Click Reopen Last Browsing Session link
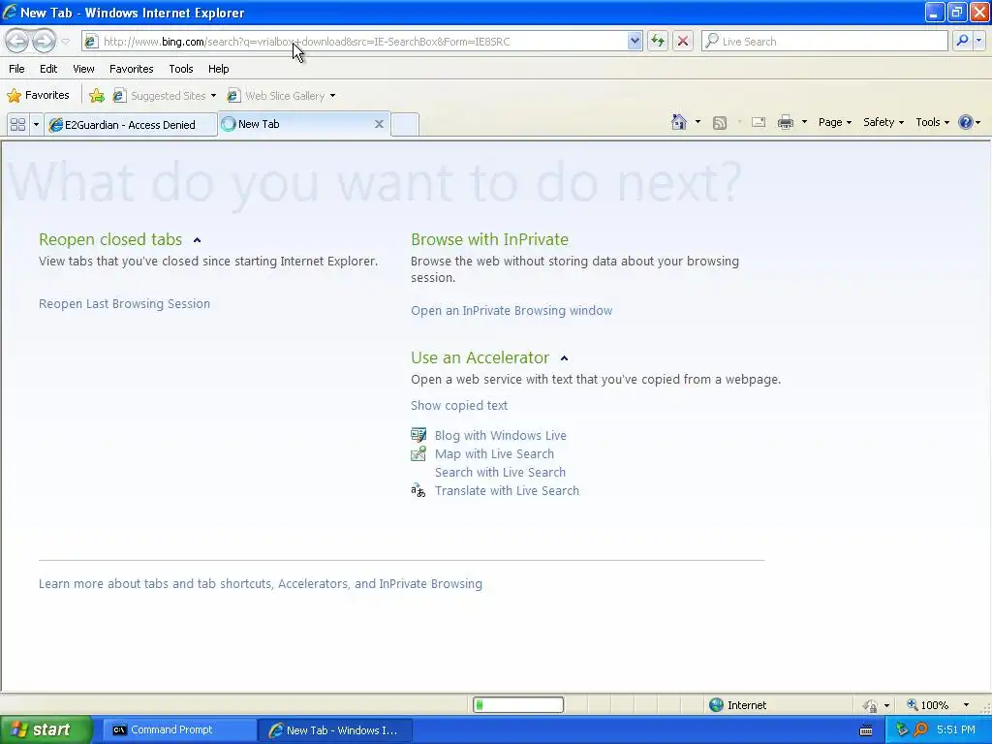 coord(124,303)
